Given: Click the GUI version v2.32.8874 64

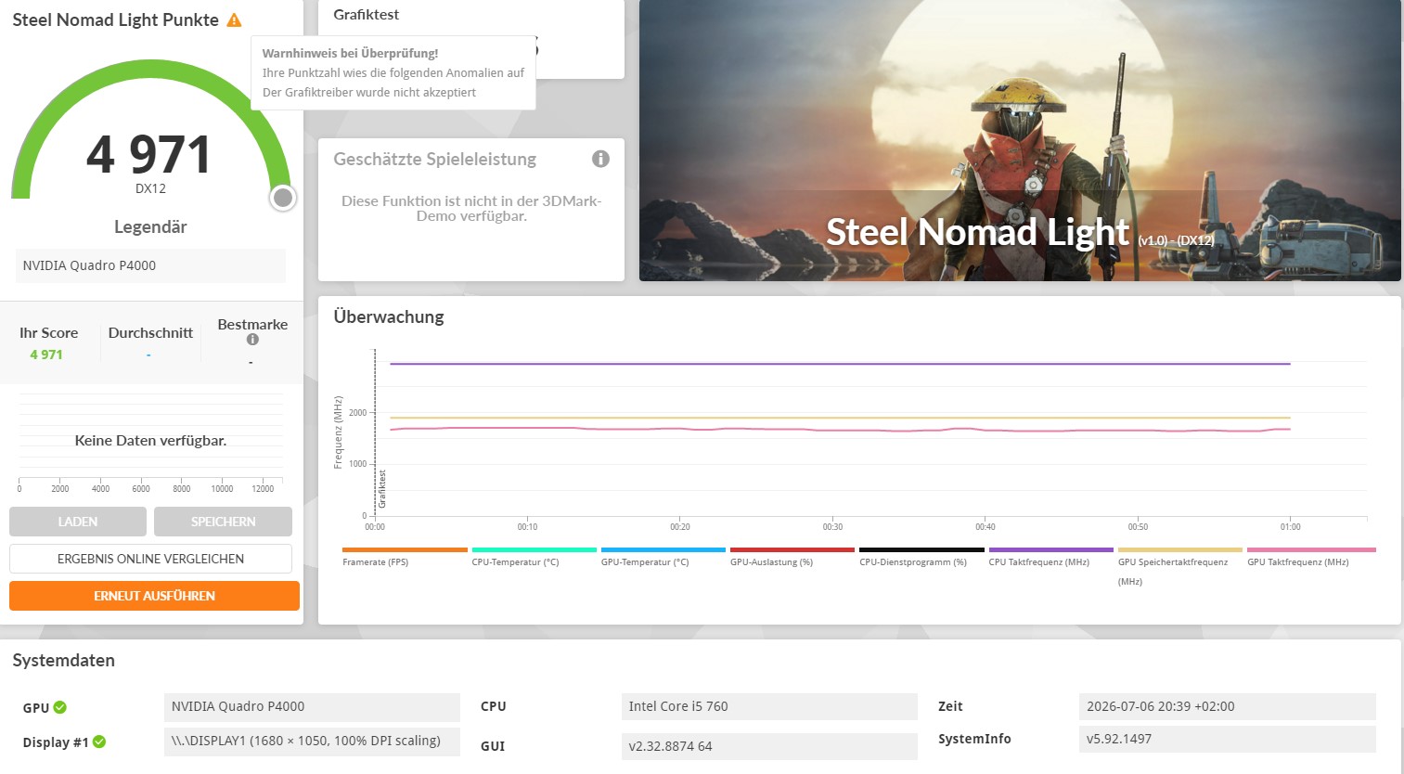Looking at the screenshot, I should (x=769, y=746).
